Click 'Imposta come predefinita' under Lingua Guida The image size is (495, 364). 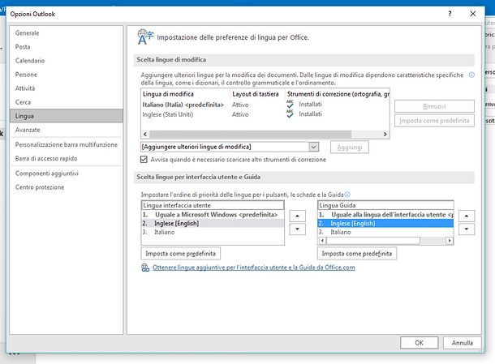pyautogui.click(x=357, y=253)
